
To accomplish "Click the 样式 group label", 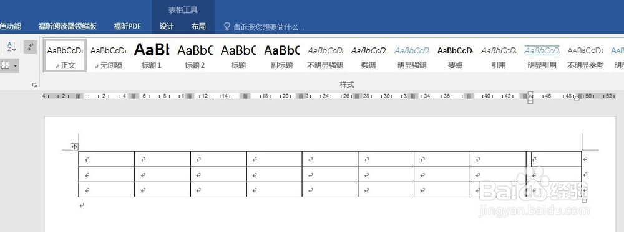I will pos(346,85).
